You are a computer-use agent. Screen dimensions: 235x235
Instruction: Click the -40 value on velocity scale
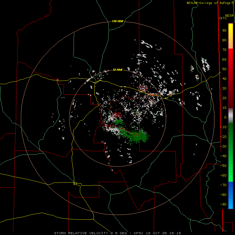223,156
